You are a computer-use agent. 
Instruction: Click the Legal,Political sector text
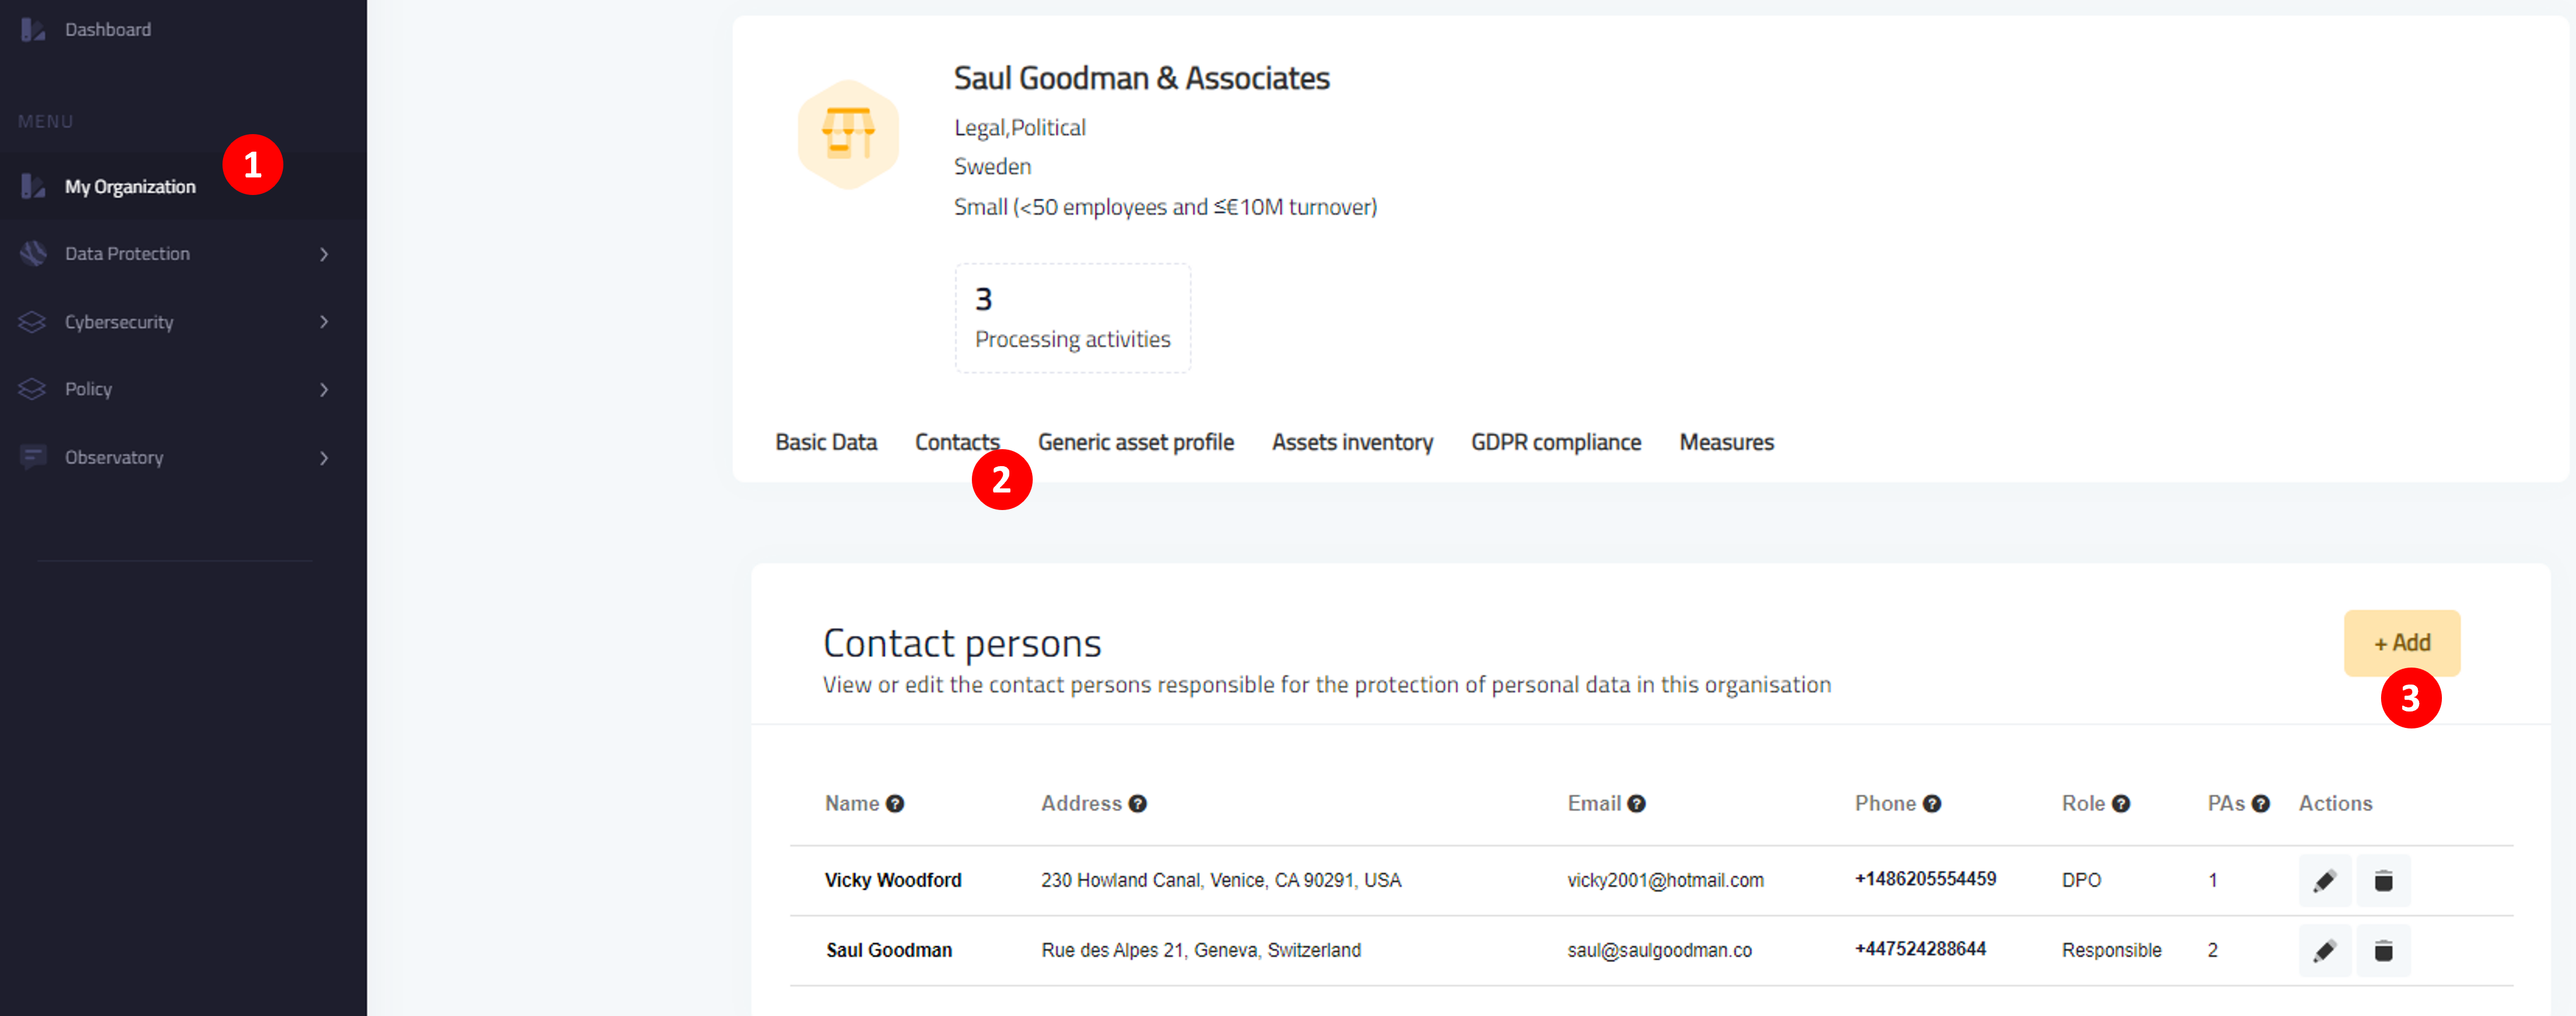point(1019,128)
